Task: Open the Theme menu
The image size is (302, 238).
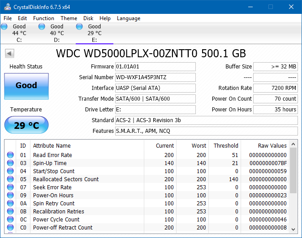Action: (x=69, y=18)
